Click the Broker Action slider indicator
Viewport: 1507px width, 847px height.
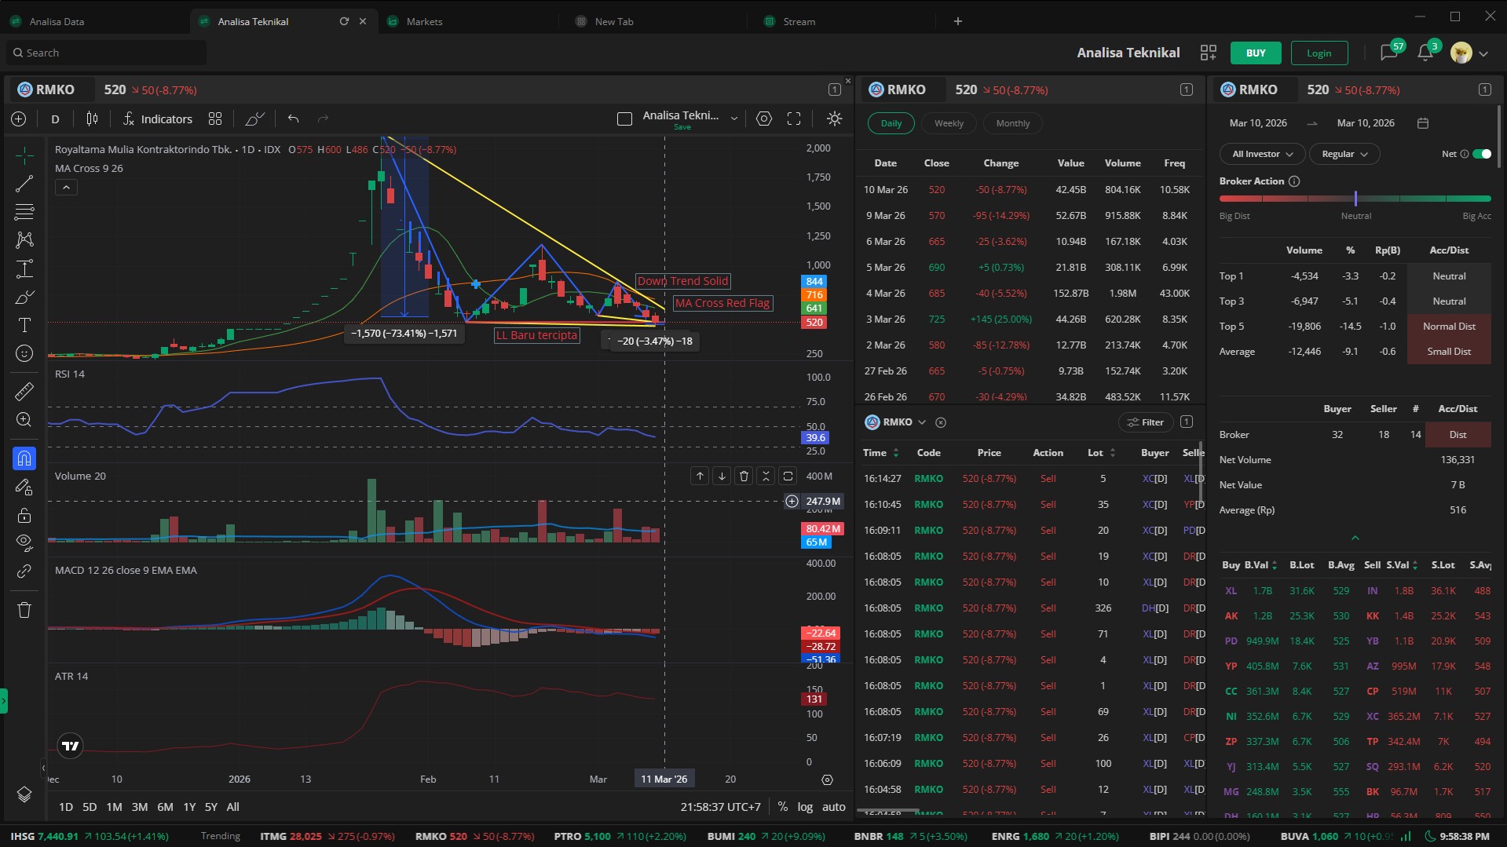(x=1355, y=199)
